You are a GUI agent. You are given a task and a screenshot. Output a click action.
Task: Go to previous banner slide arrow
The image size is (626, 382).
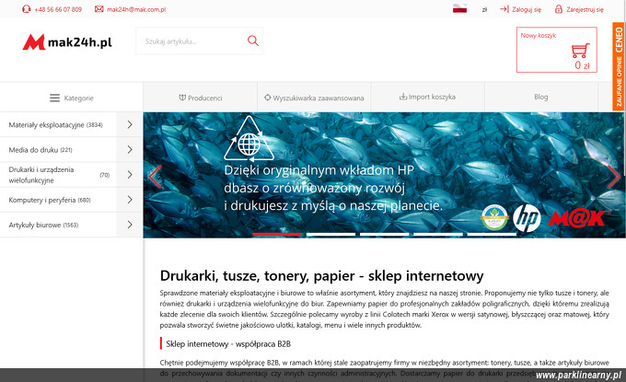click(x=155, y=176)
